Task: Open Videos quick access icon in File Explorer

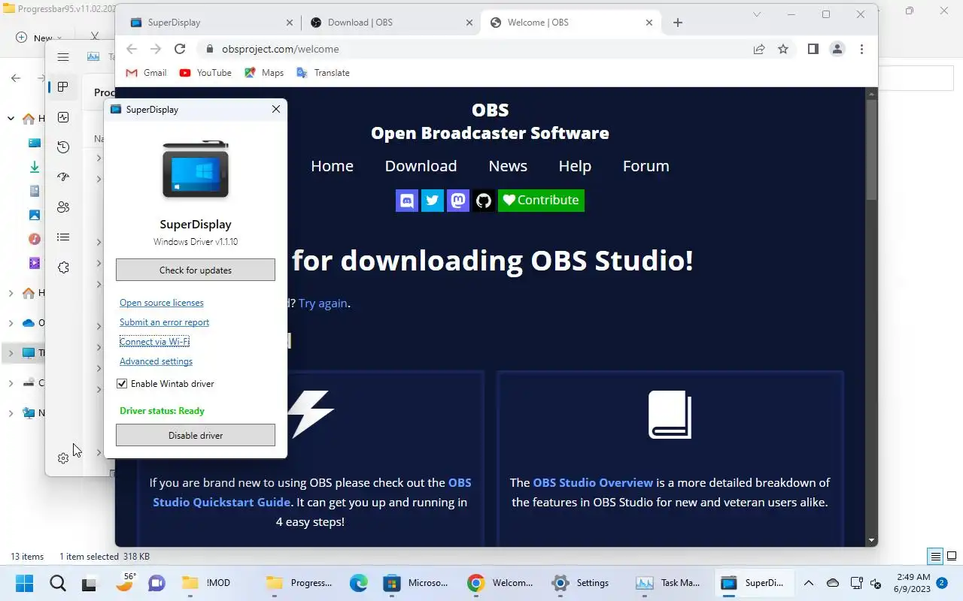Action: [35, 263]
